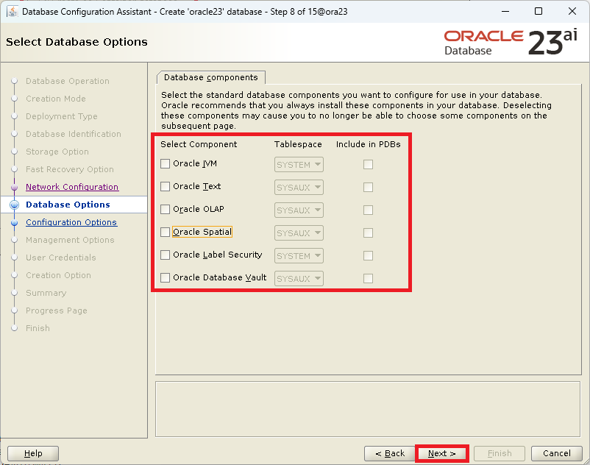The width and height of the screenshot is (590, 465).
Task: Click the User Credentials step text
Action: pos(61,258)
